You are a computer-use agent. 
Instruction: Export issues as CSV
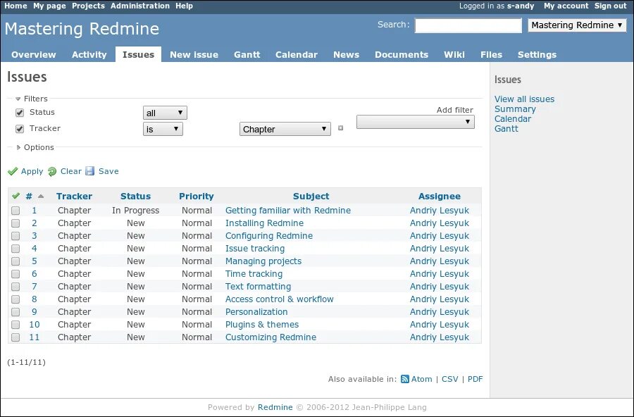point(449,379)
